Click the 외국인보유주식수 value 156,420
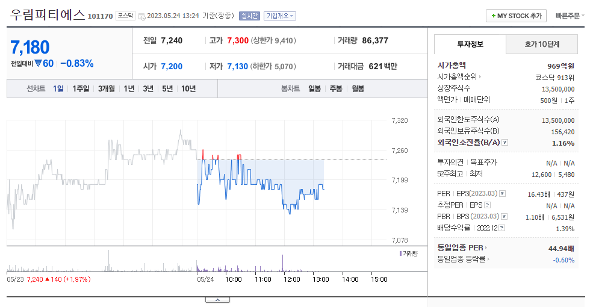The height and width of the screenshot is (307, 593). click(x=563, y=132)
